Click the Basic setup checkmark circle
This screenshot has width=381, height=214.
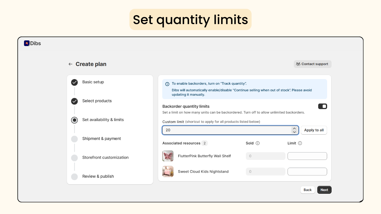click(x=74, y=82)
